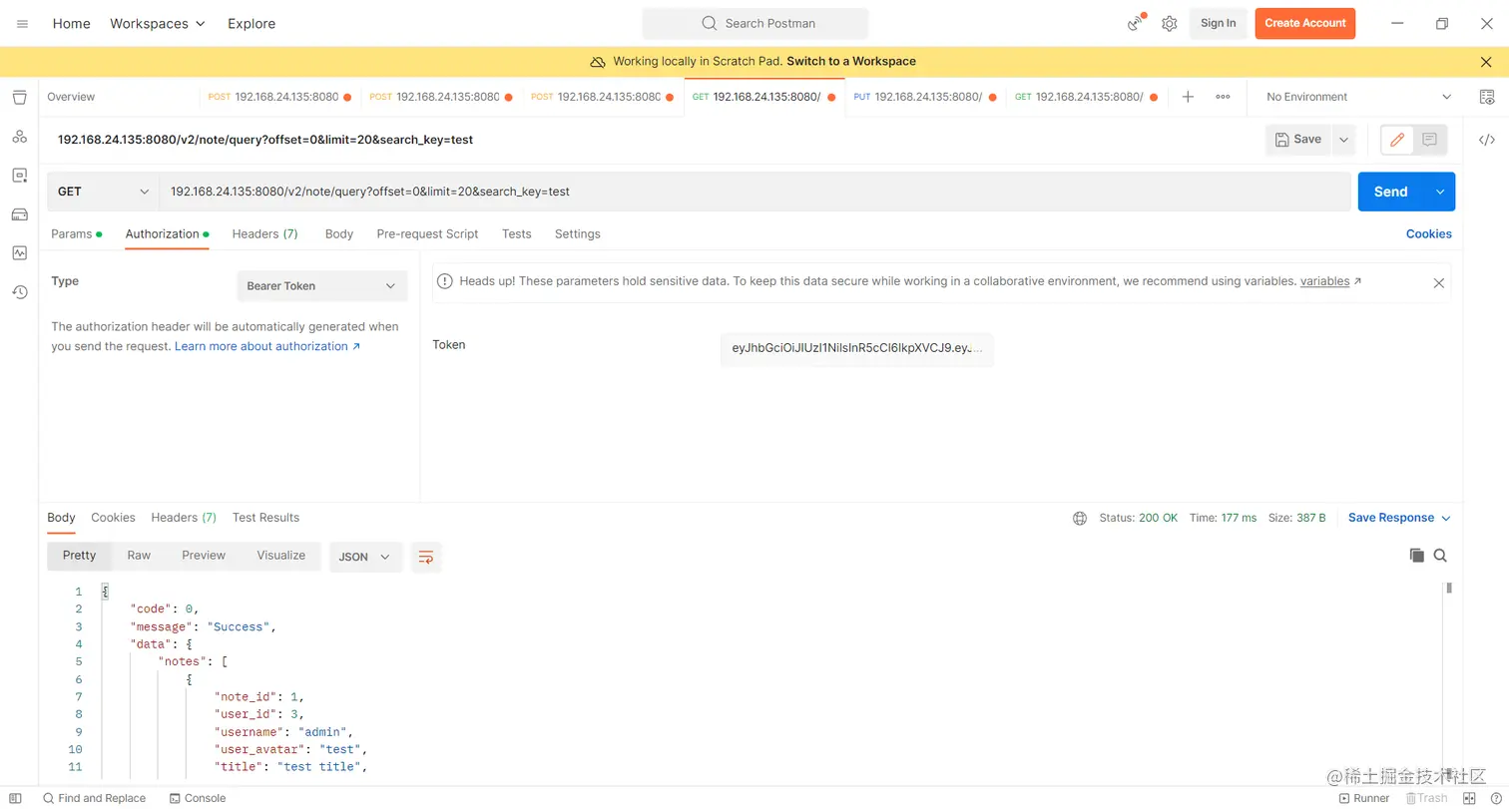Add a new request tab with plus
Image resolution: width=1509 pixels, height=809 pixels.
(1188, 97)
